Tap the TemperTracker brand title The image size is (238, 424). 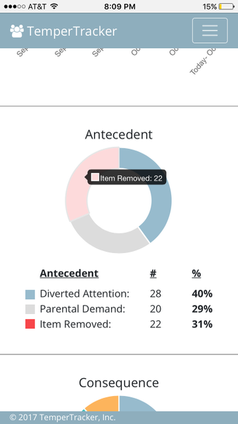pos(72,31)
